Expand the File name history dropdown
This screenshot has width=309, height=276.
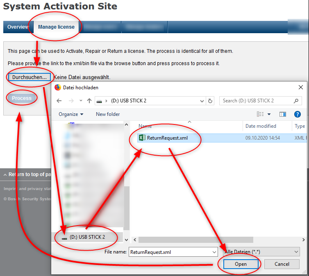click(214, 252)
